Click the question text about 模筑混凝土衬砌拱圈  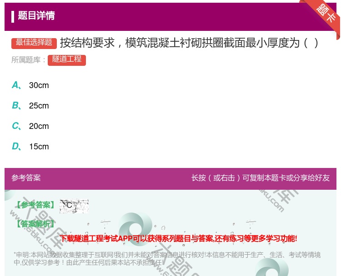pyautogui.click(x=189, y=43)
